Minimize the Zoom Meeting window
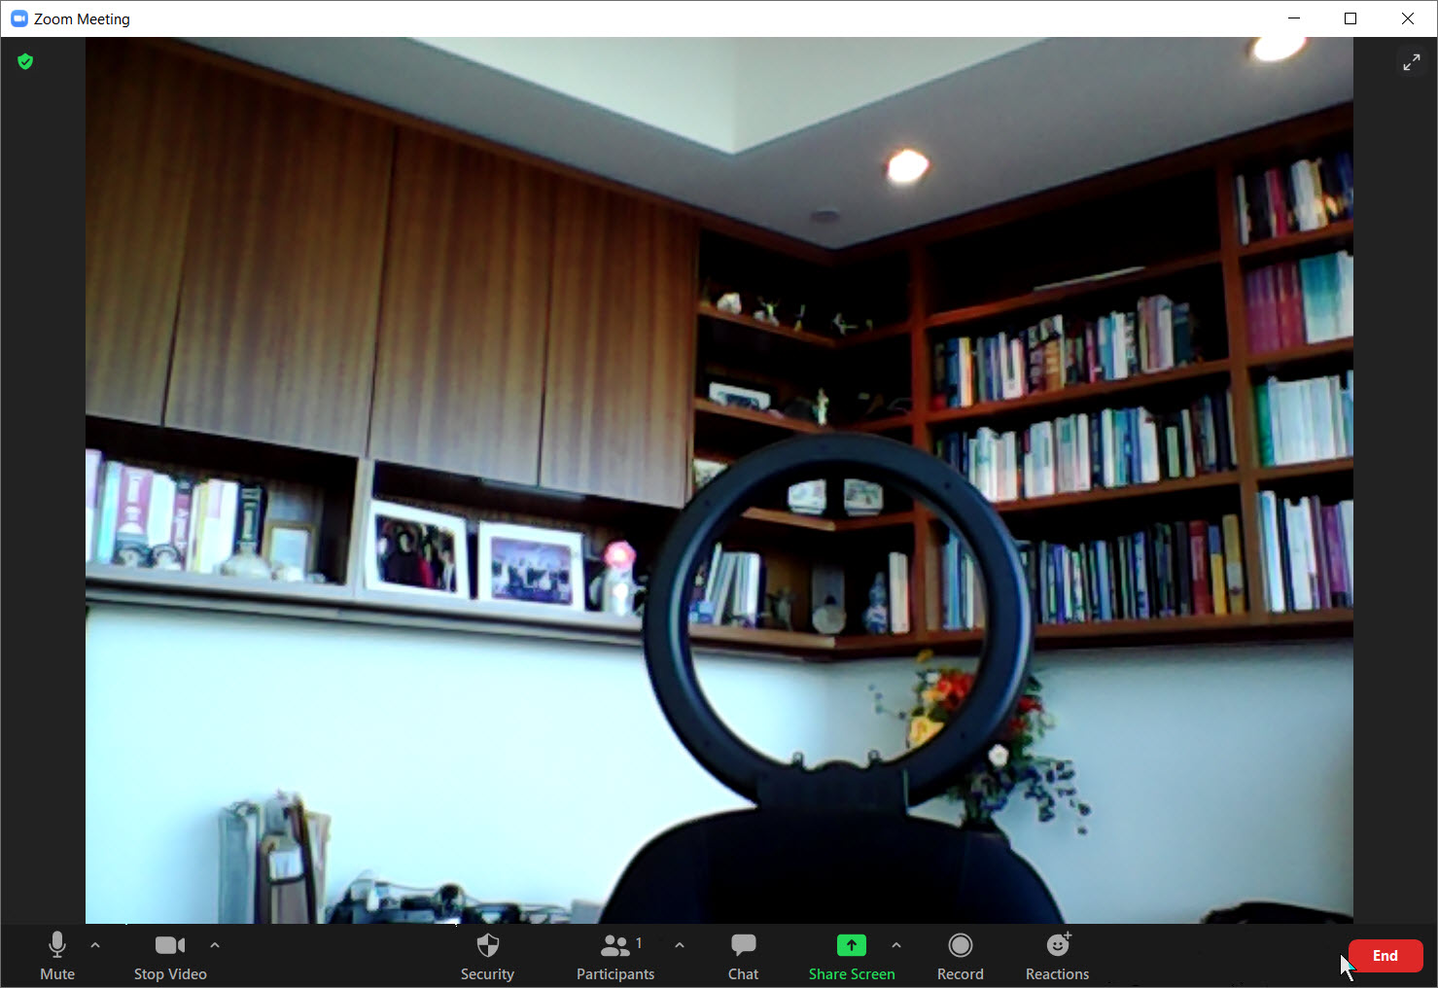The height and width of the screenshot is (988, 1438). pyautogui.click(x=1294, y=18)
